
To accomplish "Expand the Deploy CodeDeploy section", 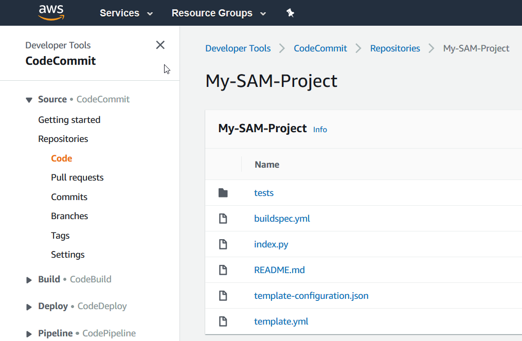I will [29, 307].
